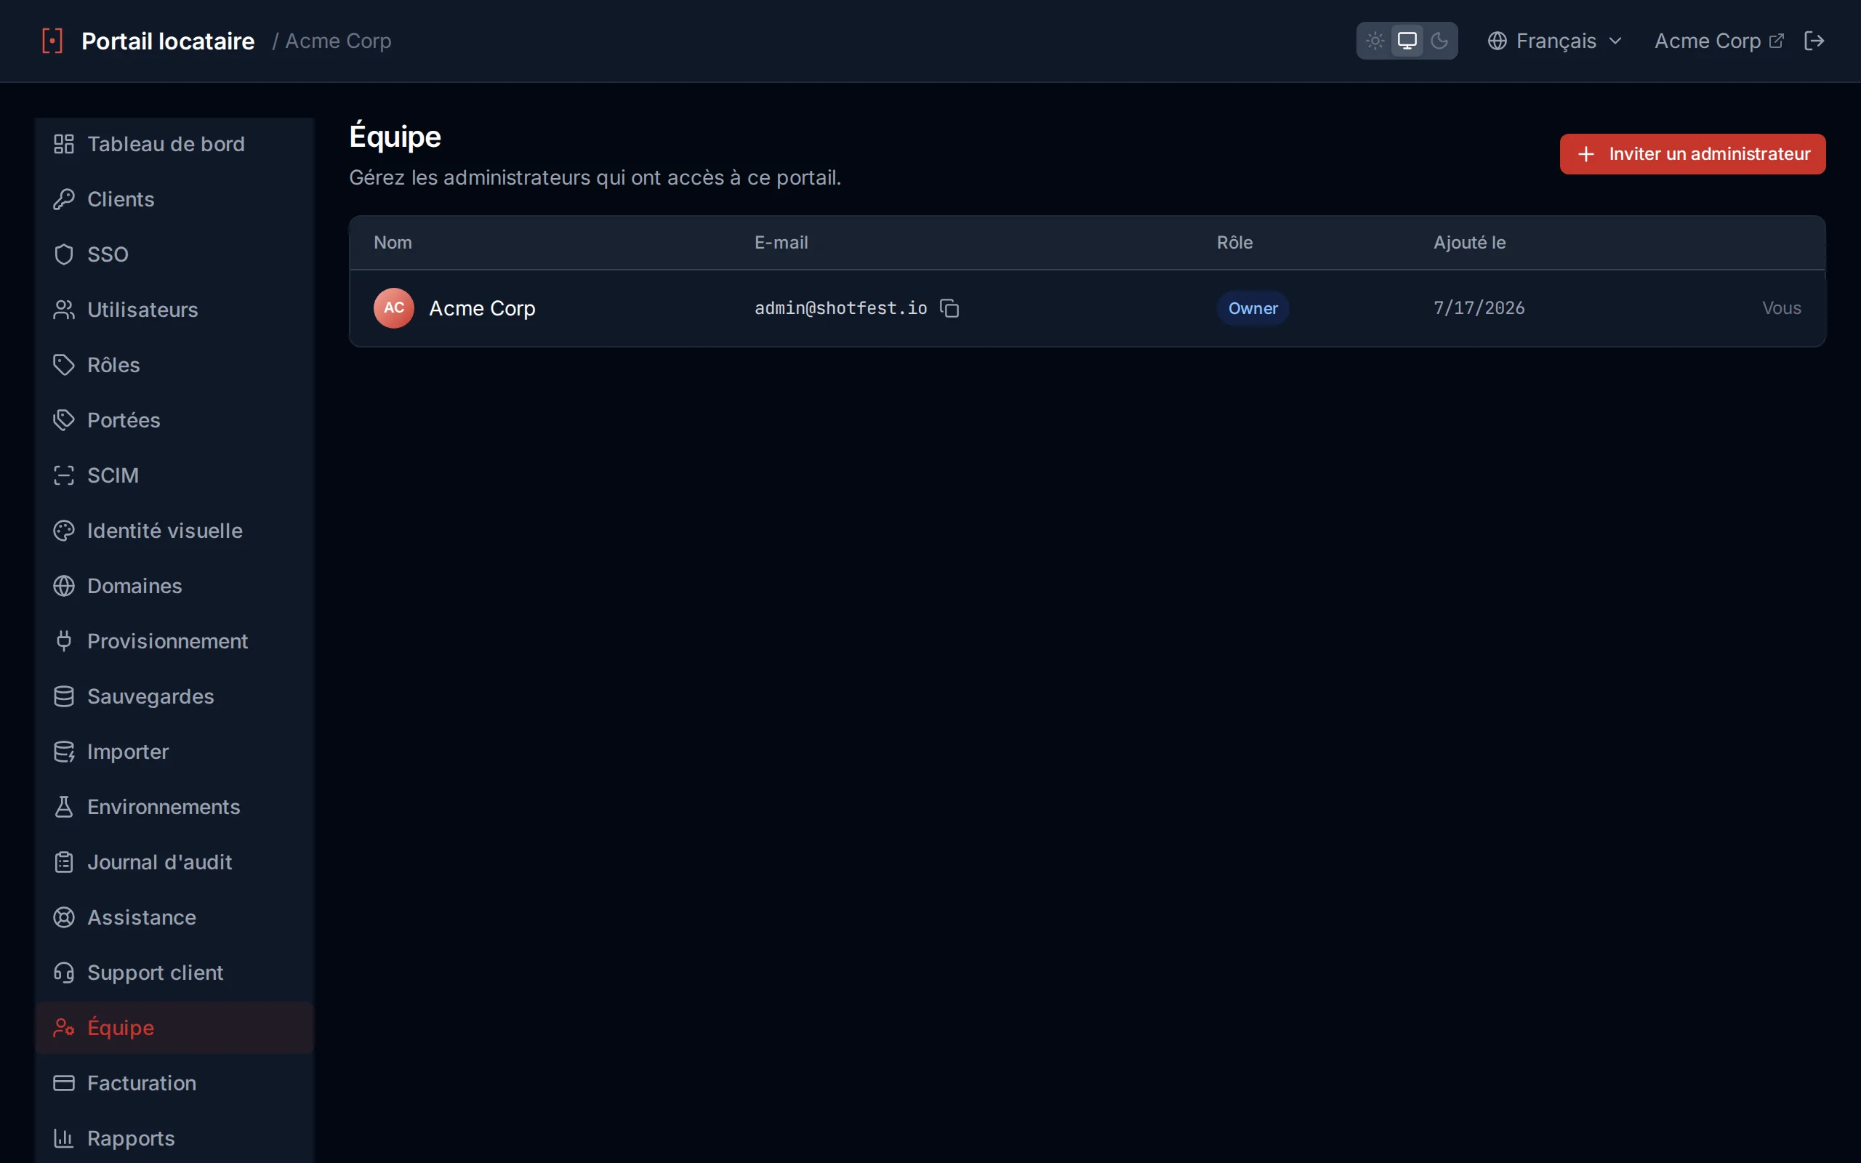Click Ajouté le column header
Screen dimensions: 1861x1163
(1470, 242)
